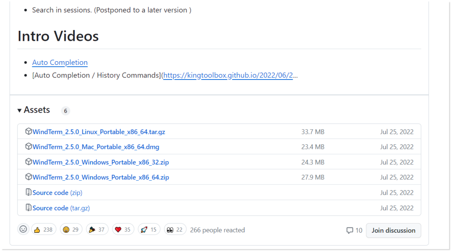Select the laughing emoji reaction
The image size is (451, 251).
click(x=71, y=229)
